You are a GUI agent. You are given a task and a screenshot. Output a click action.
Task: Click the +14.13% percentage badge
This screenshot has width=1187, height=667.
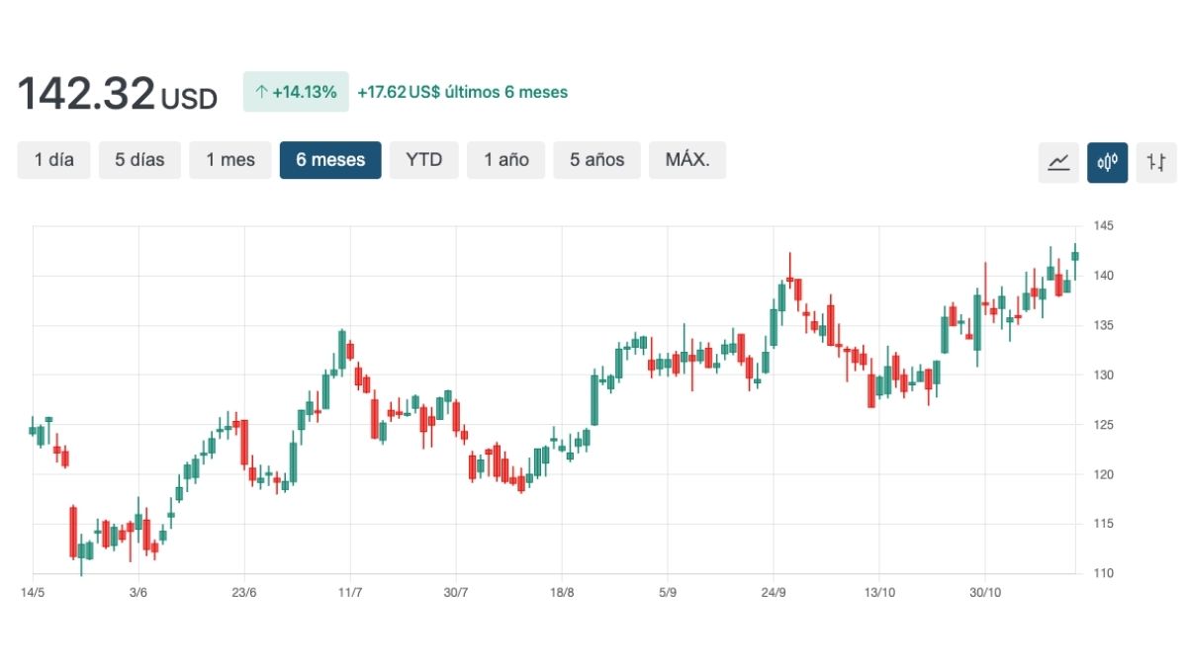296,91
